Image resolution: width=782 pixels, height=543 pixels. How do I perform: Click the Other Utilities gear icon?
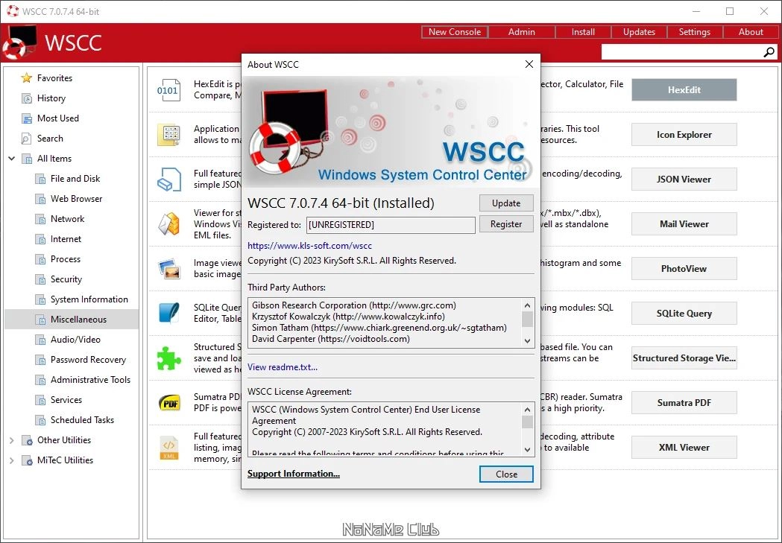point(26,440)
